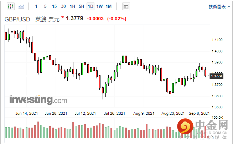Select the 1-minute timeframe
The image size is (233, 144).
click(x=36, y=6)
